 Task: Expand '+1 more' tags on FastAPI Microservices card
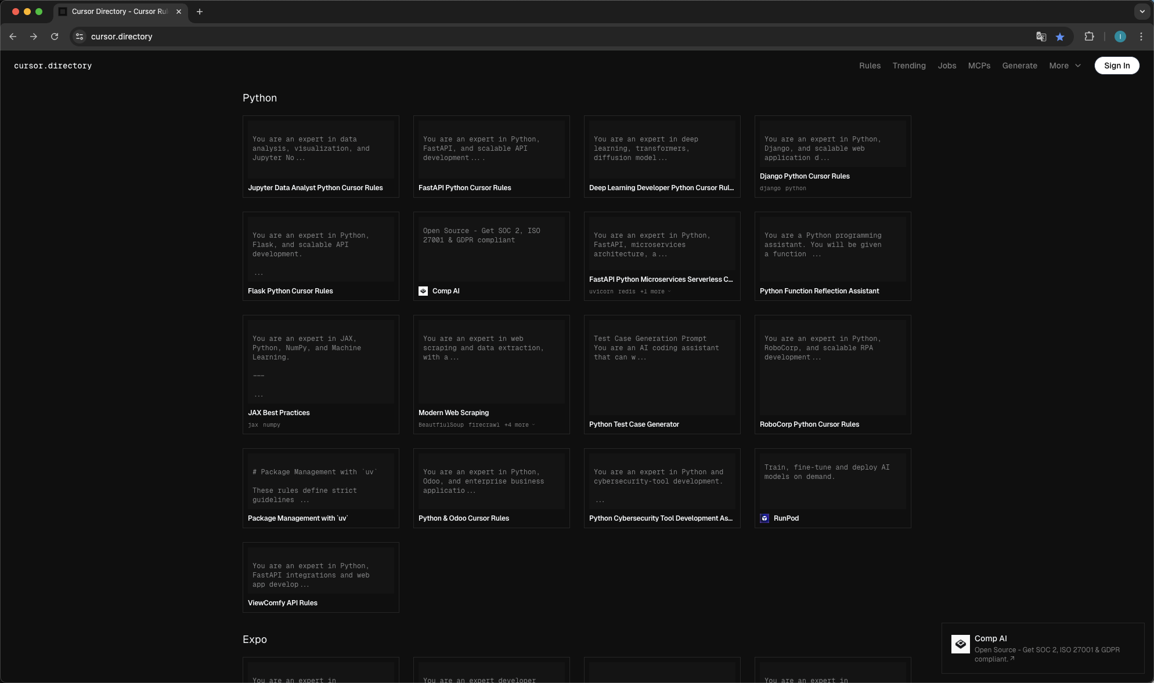[655, 292]
